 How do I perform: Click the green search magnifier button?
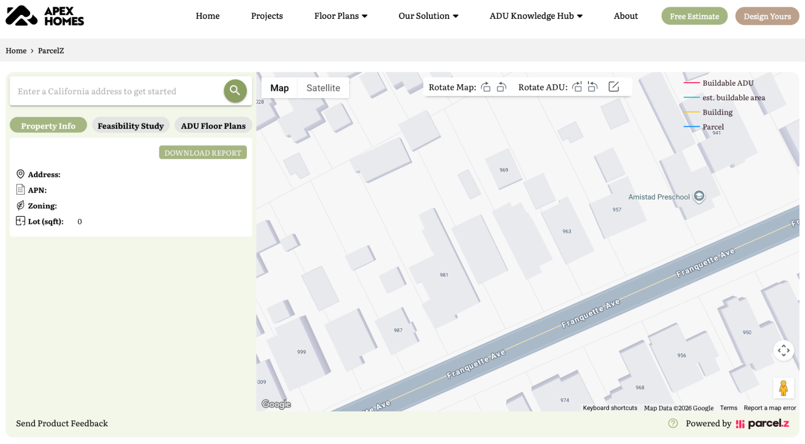coord(235,91)
